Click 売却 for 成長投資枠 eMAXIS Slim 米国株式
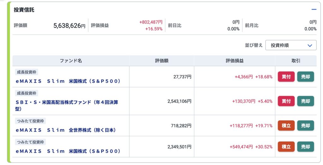Image resolution: width=323 pixels, height=165 pixels. click(305, 77)
